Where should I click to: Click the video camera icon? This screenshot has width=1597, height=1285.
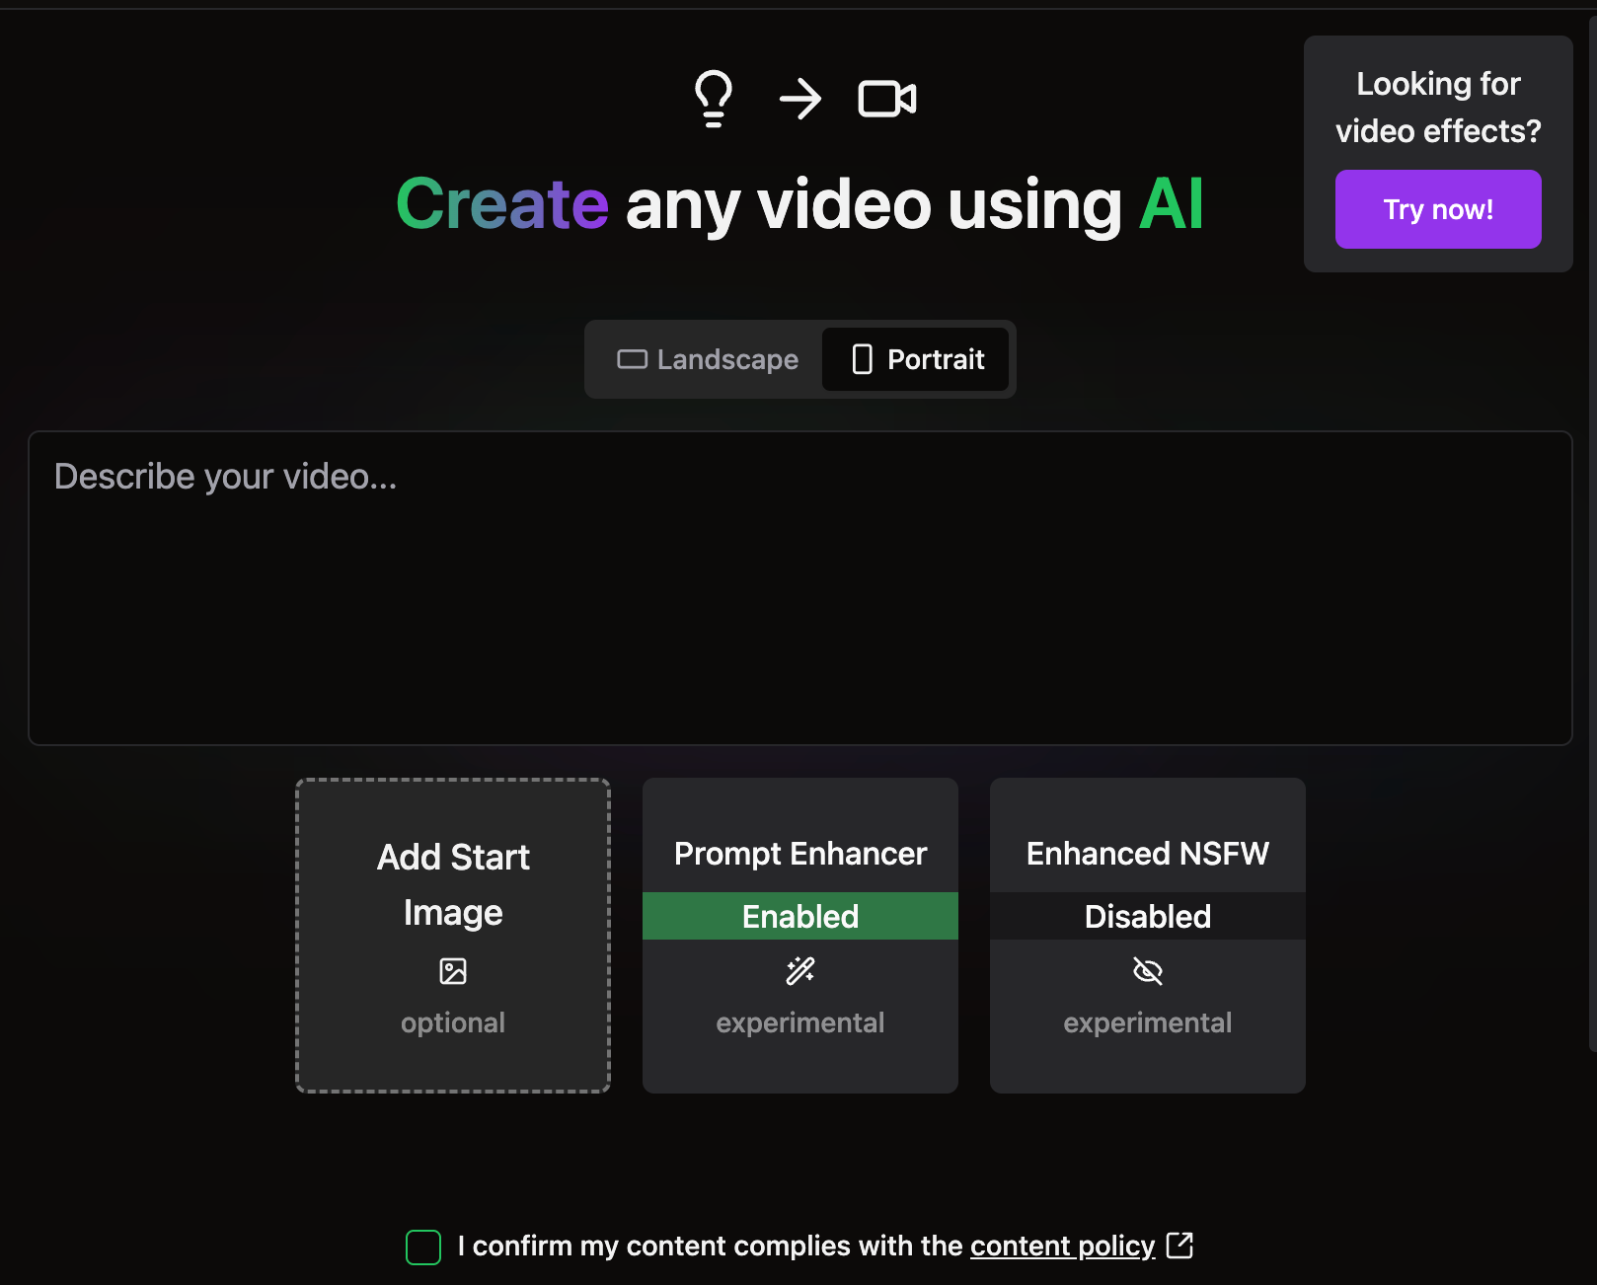(886, 99)
